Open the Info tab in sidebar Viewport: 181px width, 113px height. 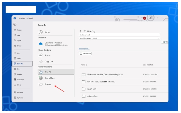(x=18, y=53)
